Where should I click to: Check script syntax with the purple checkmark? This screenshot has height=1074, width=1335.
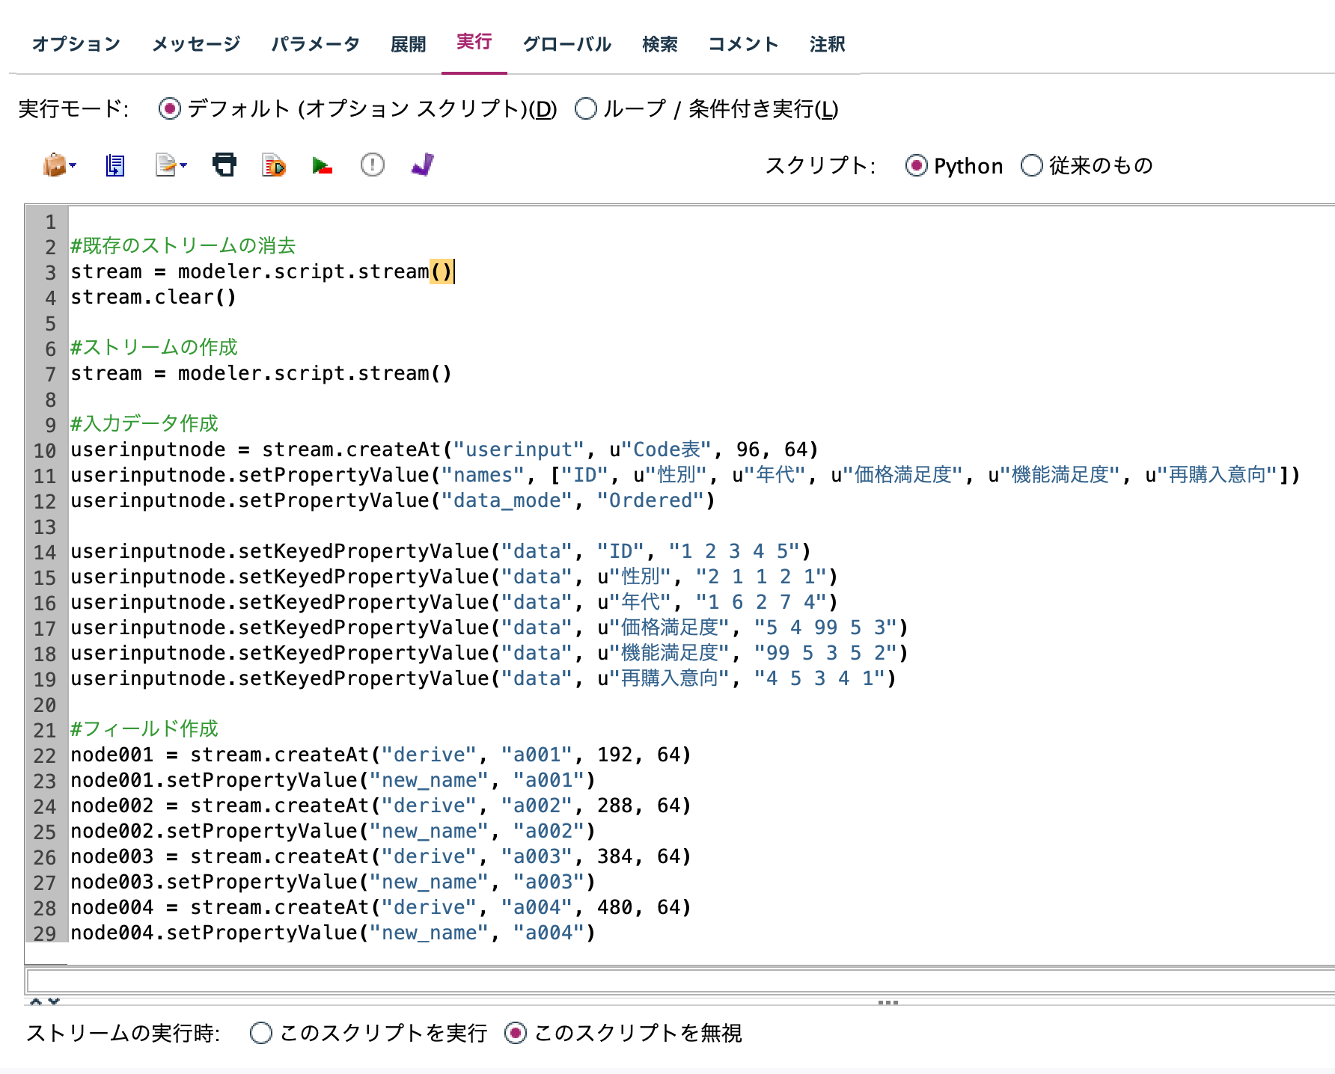421,165
